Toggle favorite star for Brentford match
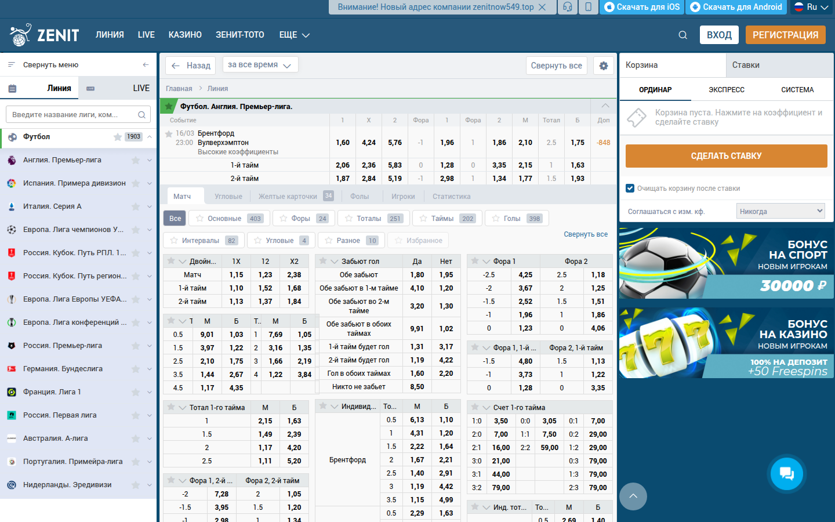 169,133
